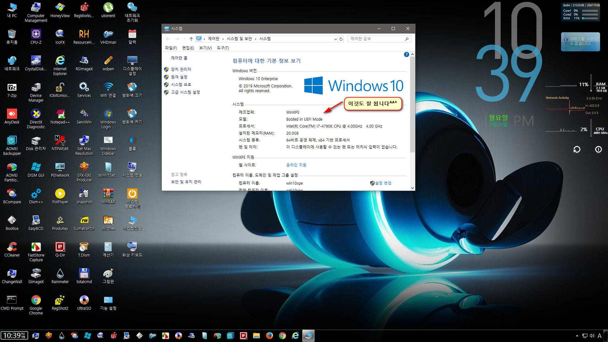Click the Firefox icon in the taskbar
This screenshot has height=342, width=608.
pos(269,336)
